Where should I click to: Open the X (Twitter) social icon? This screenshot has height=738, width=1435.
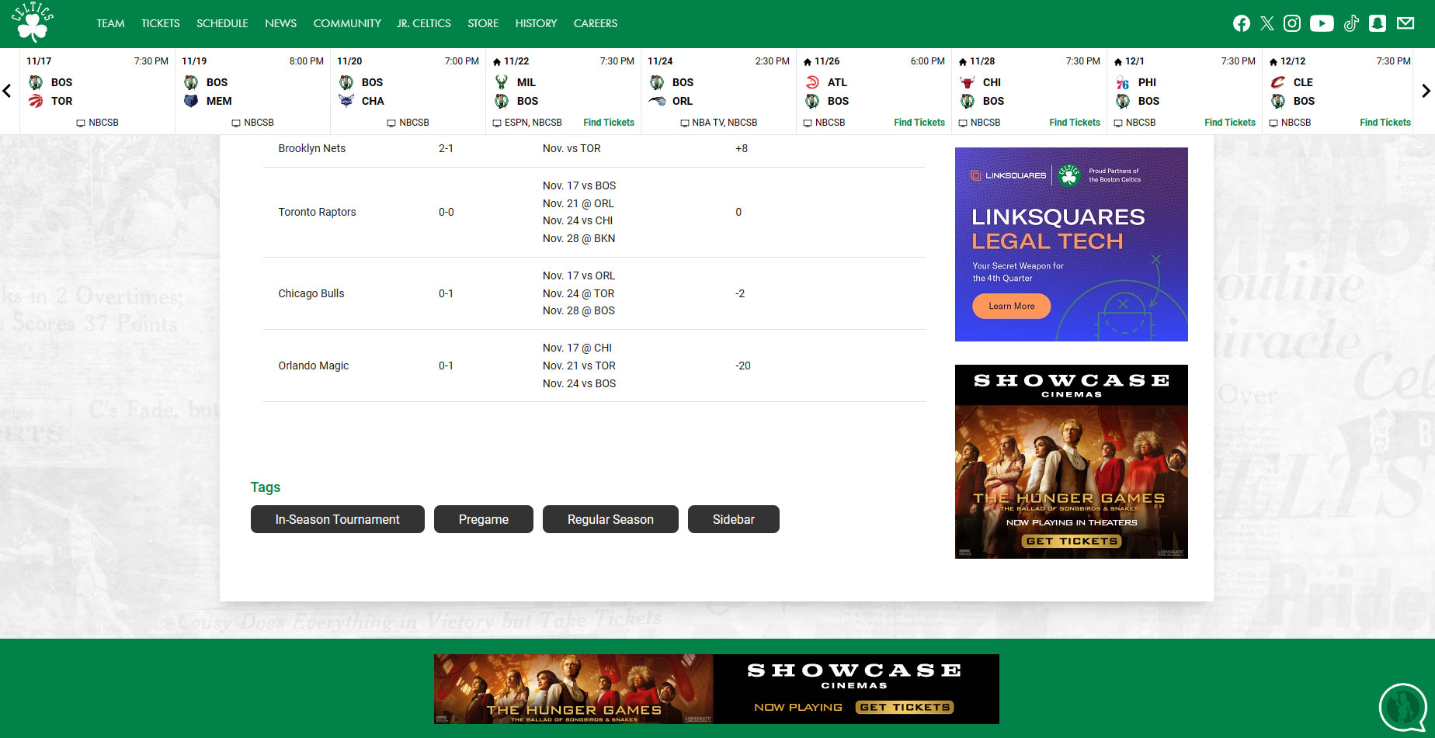[1266, 23]
